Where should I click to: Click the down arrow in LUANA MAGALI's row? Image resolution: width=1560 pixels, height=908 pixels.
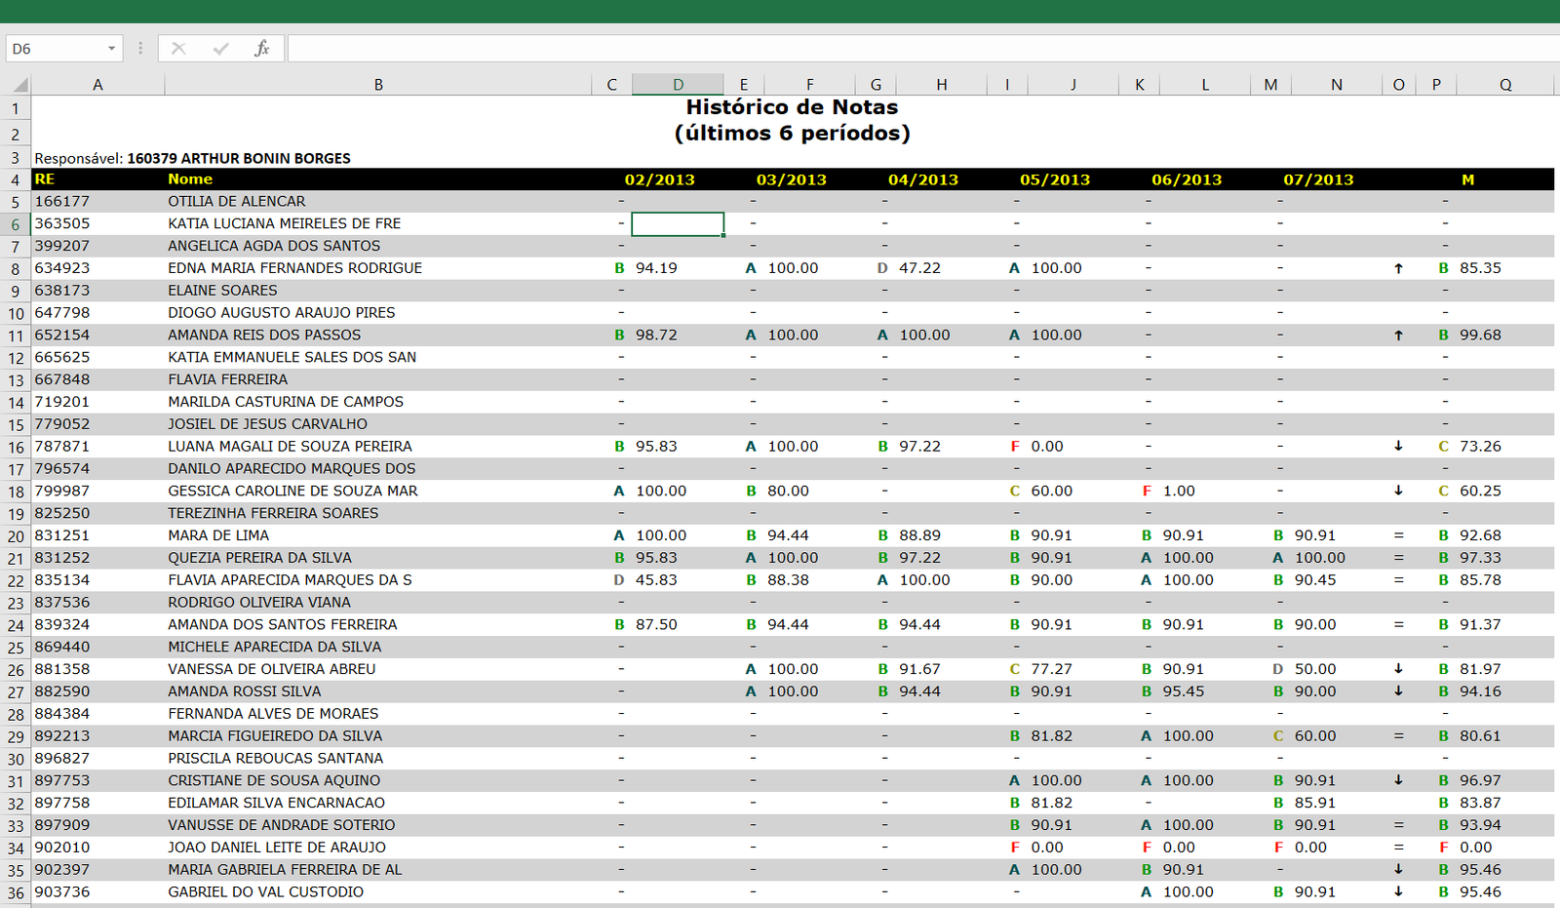point(1398,446)
